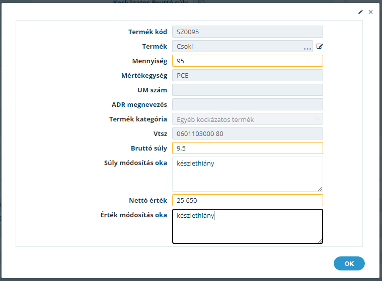Click the Nettó érték field with 25 650
Screen dimensions: 382x281
click(x=248, y=200)
